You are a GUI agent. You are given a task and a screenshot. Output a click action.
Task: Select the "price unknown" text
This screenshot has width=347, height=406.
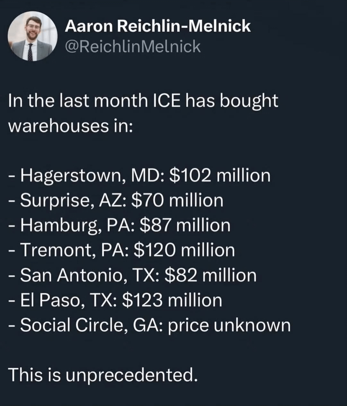[229, 326]
